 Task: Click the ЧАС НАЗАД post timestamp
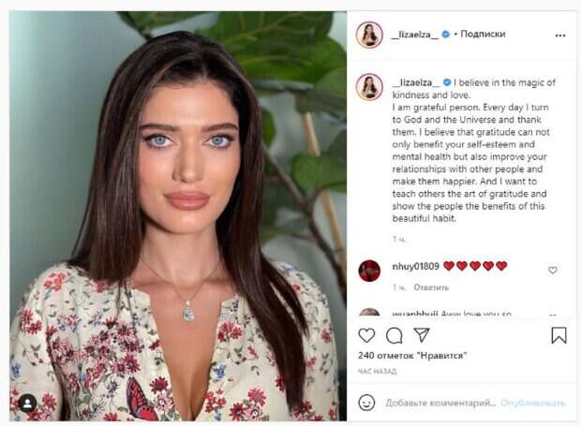(x=377, y=371)
